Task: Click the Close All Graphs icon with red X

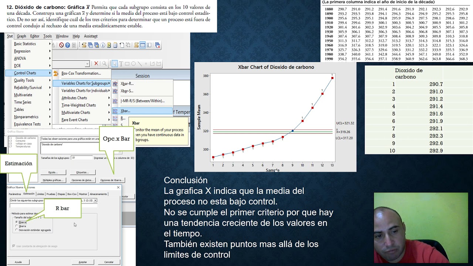Action: click(157, 45)
